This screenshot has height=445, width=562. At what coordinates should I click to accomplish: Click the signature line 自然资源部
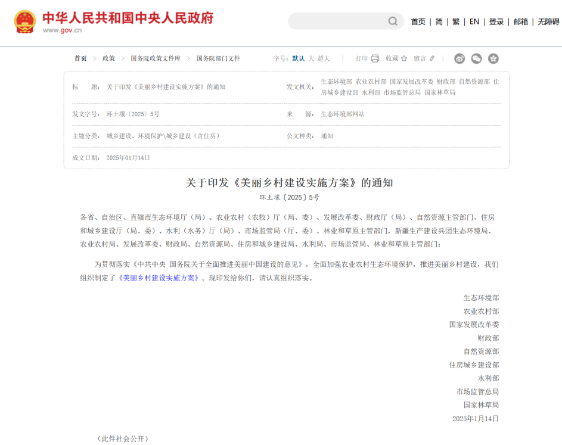(x=481, y=351)
